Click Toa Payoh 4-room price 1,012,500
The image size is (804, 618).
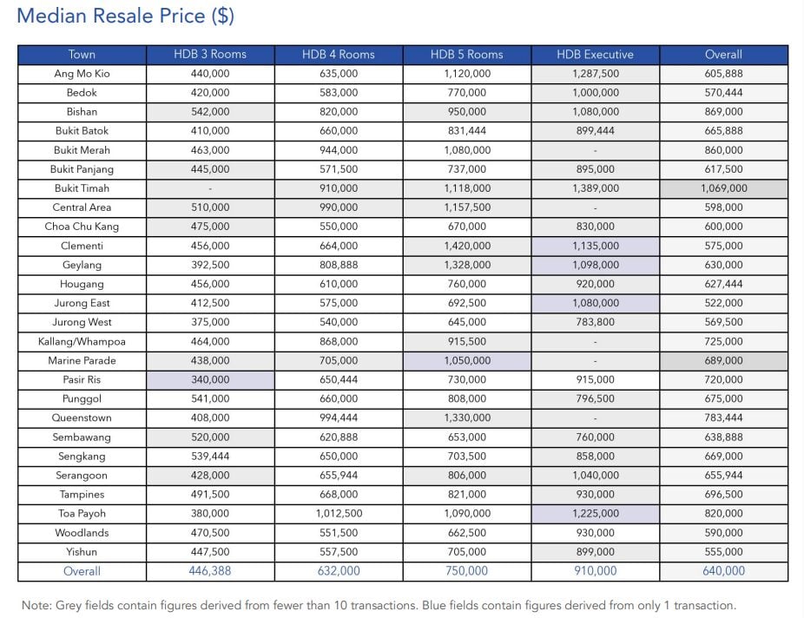[339, 513]
